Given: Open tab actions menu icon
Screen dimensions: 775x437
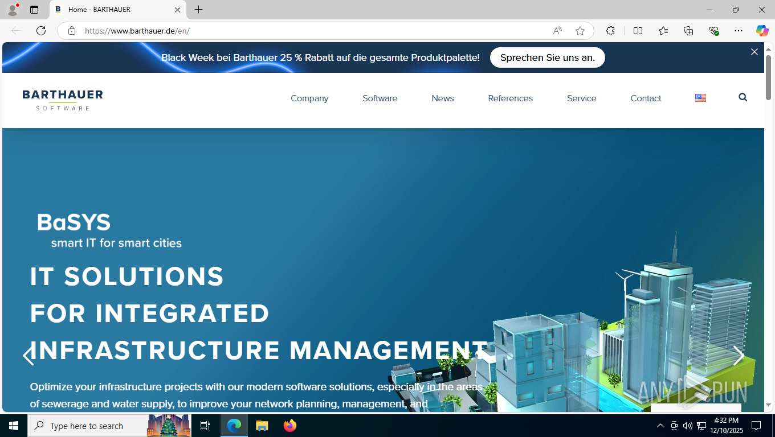Looking at the screenshot, I should click(34, 10).
